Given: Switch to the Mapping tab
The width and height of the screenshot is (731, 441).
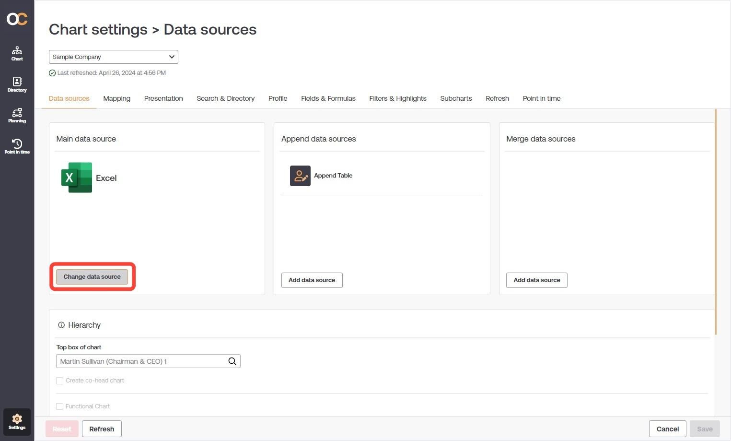Looking at the screenshot, I should click(x=117, y=98).
